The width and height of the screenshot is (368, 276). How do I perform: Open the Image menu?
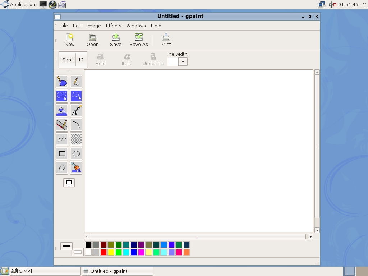click(93, 26)
